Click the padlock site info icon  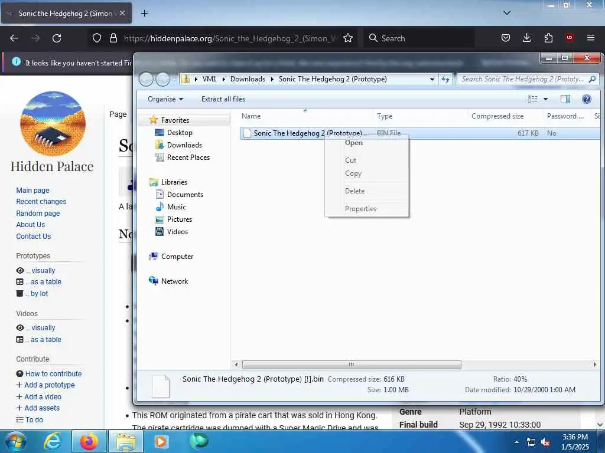click(x=113, y=38)
